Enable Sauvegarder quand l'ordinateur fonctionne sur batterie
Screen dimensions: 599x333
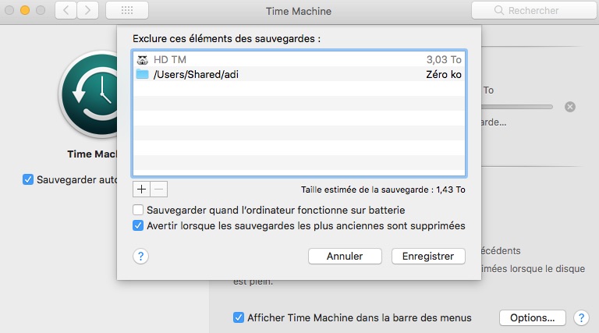pyautogui.click(x=138, y=211)
